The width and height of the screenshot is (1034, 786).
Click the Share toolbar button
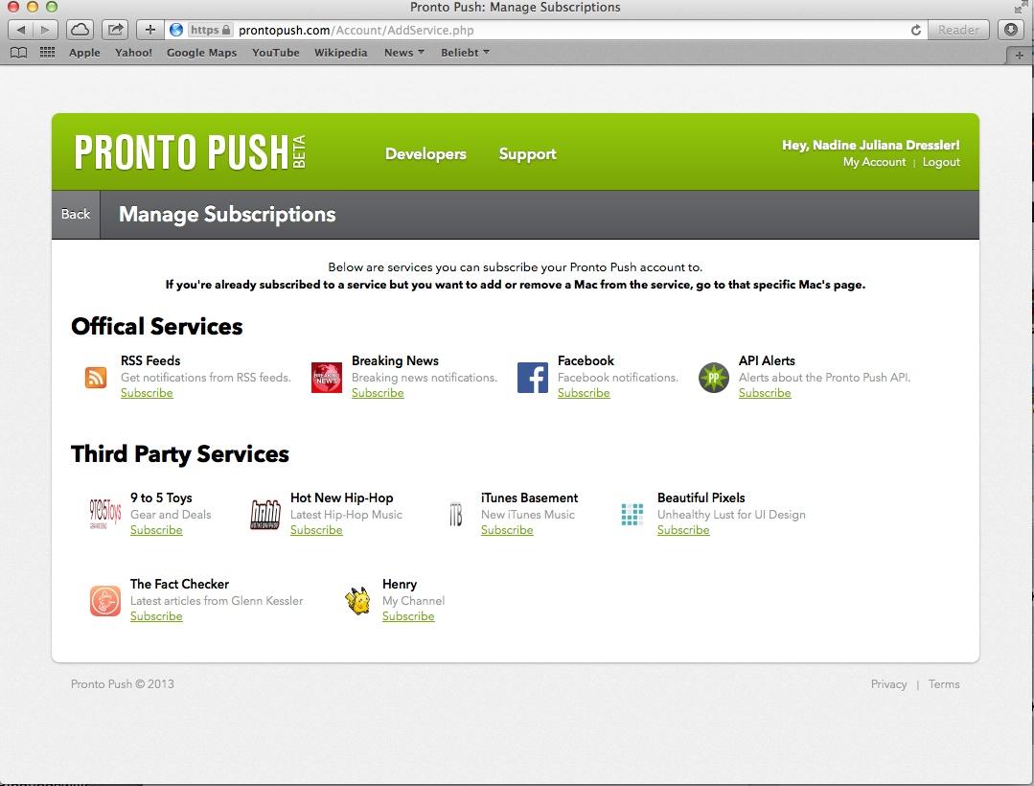point(115,30)
